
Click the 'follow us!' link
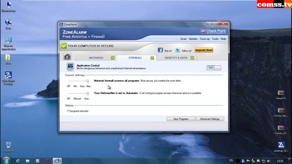(x=187, y=51)
